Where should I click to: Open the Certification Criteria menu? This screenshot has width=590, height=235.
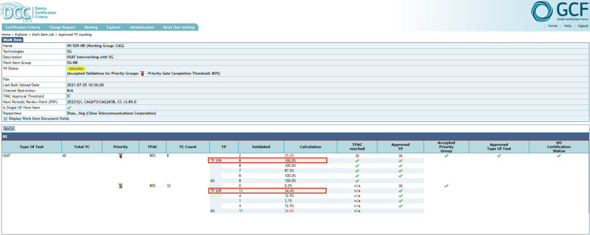click(x=23, y=27)
